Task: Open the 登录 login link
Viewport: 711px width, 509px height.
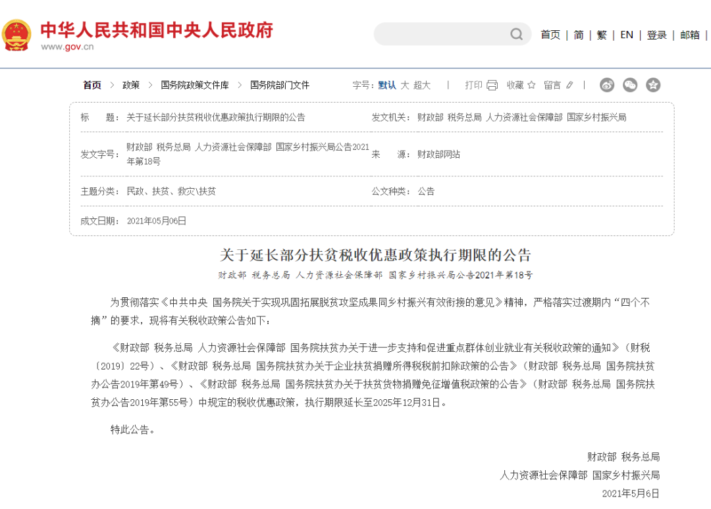Action: click(x=656, y=35)
